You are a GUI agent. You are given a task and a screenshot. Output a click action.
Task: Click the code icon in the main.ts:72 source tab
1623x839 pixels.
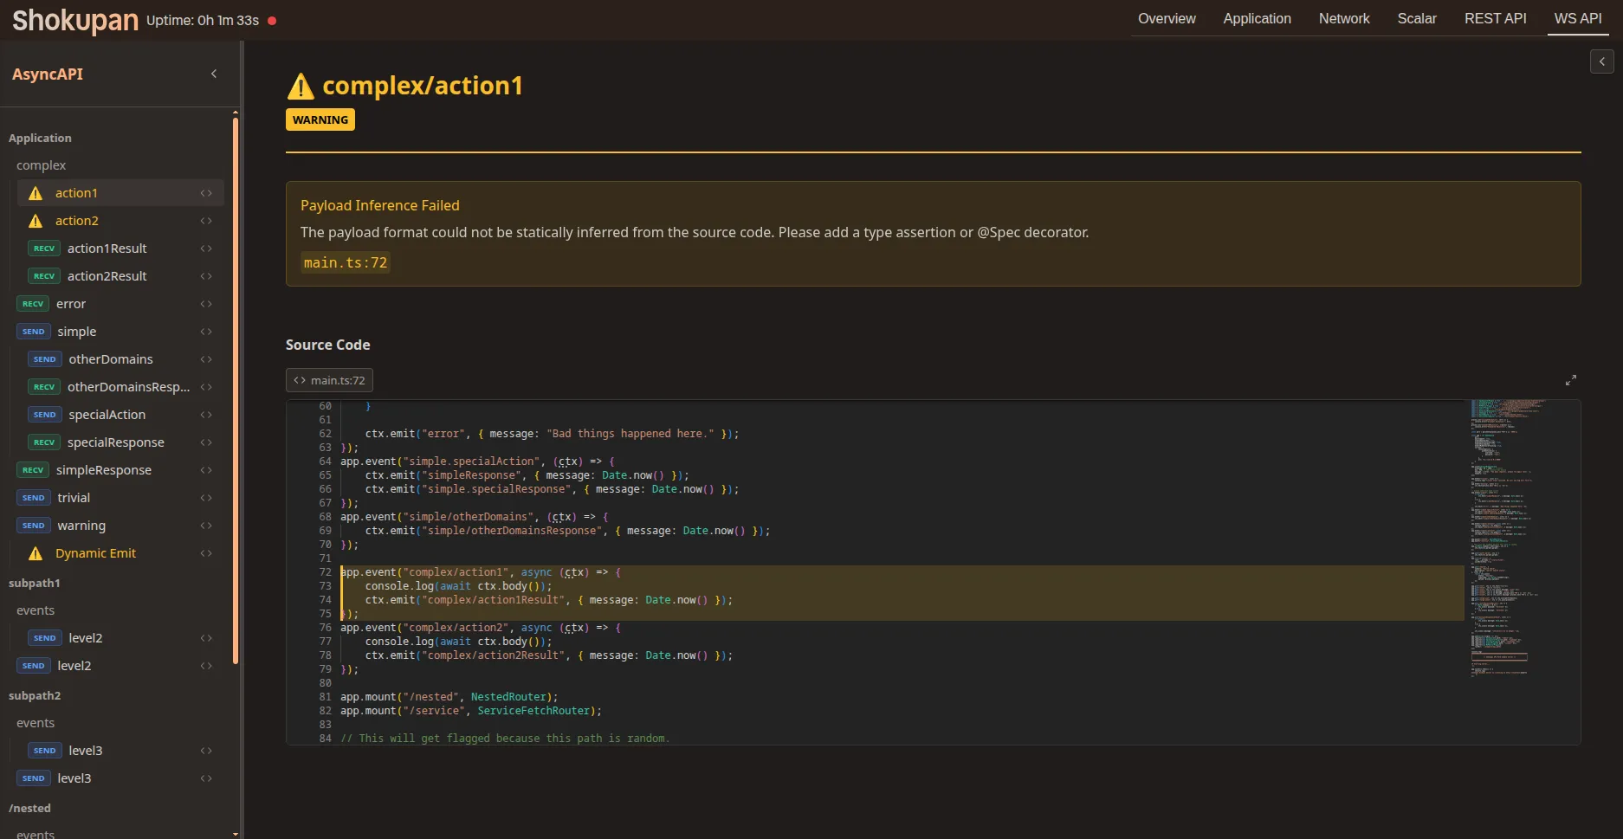point(299,379)
